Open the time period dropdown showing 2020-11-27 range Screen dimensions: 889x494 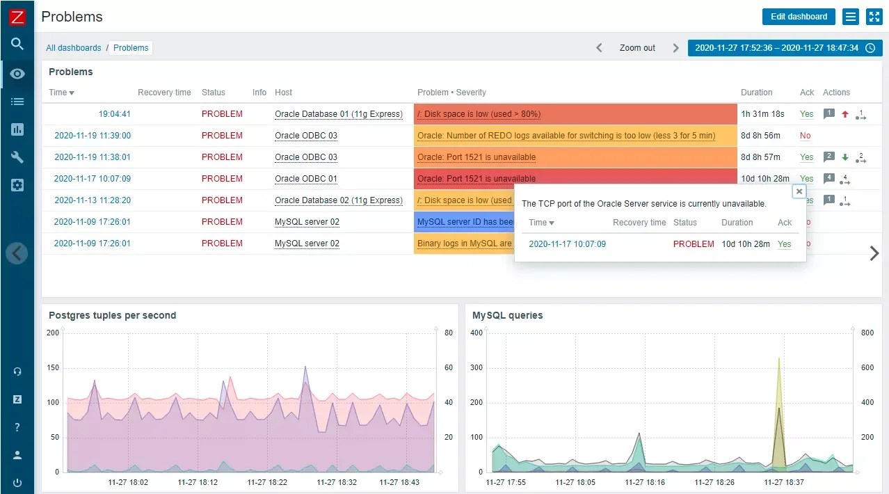(784, 47)
